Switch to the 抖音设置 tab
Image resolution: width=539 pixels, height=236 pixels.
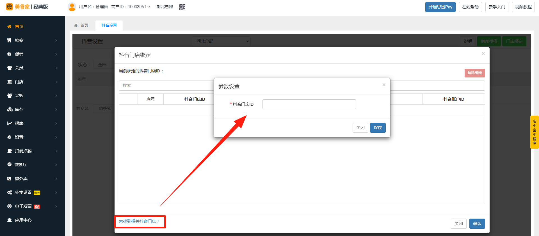[109, 25]
